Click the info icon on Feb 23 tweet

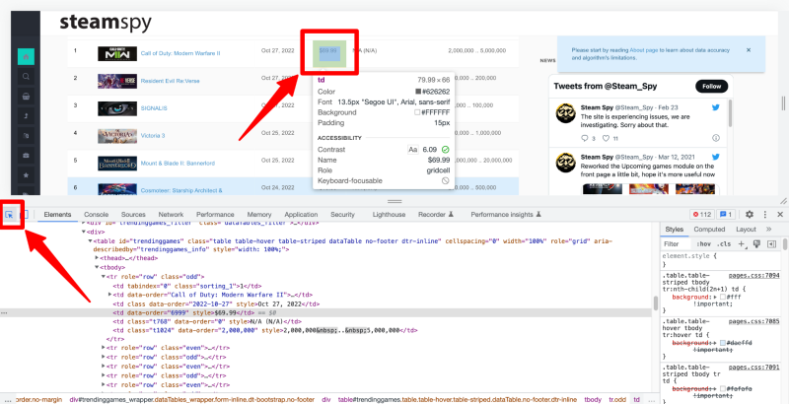pyautogui.click(x=716, y=138)
